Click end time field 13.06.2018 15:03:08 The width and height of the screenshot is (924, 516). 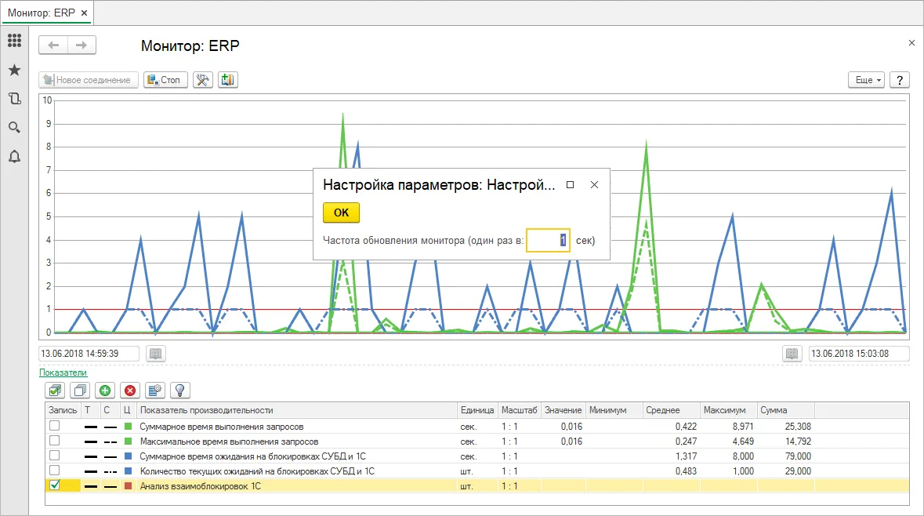(859, 353)
